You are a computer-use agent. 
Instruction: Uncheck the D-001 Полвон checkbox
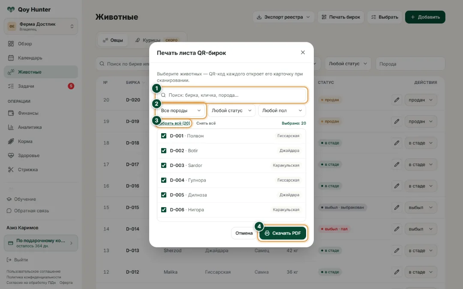point(164,136)
